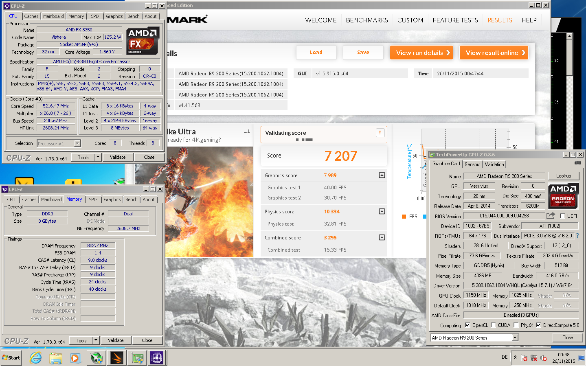Image resolution: width=586 pixels, height=366 pixels.
Task: Click View result online button
Action: coord(494,53)
